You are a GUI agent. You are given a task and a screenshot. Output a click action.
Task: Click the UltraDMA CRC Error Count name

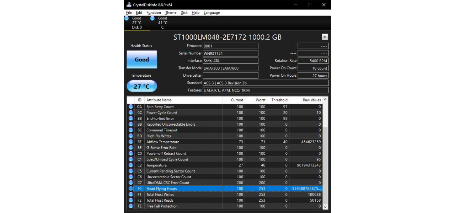pyautogui.click(x=168, y=183)
